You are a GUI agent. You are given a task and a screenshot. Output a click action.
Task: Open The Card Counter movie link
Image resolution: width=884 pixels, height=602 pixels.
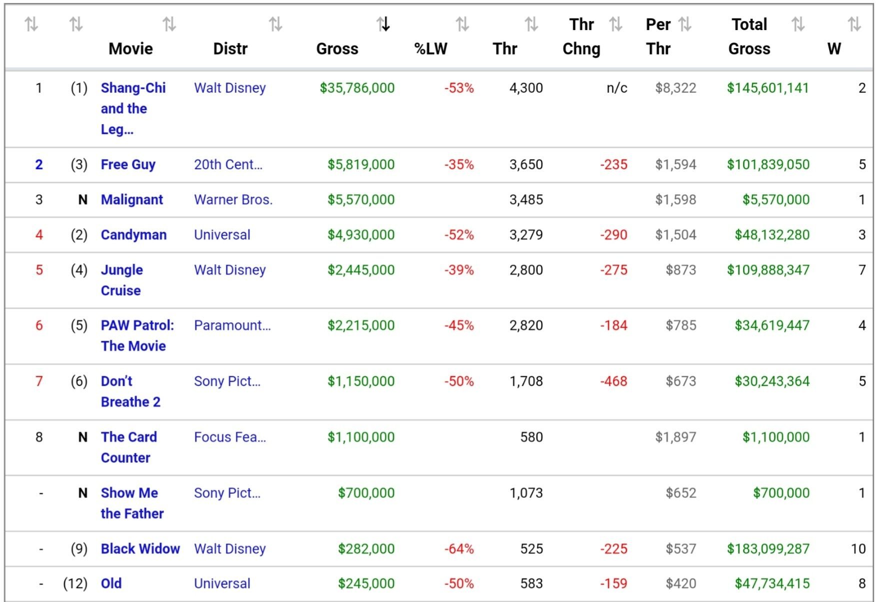(129, 447)
